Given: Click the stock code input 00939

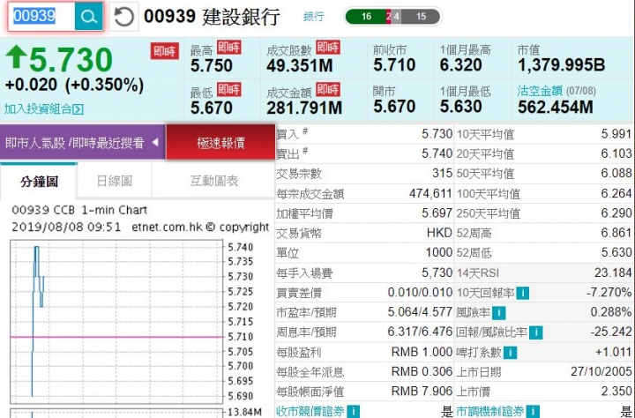Looking at the screenshot, I should tap(41, 17).
